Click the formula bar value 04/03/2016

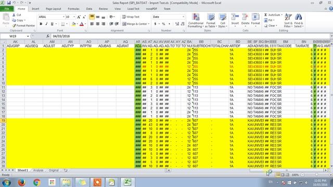[61, 36]
